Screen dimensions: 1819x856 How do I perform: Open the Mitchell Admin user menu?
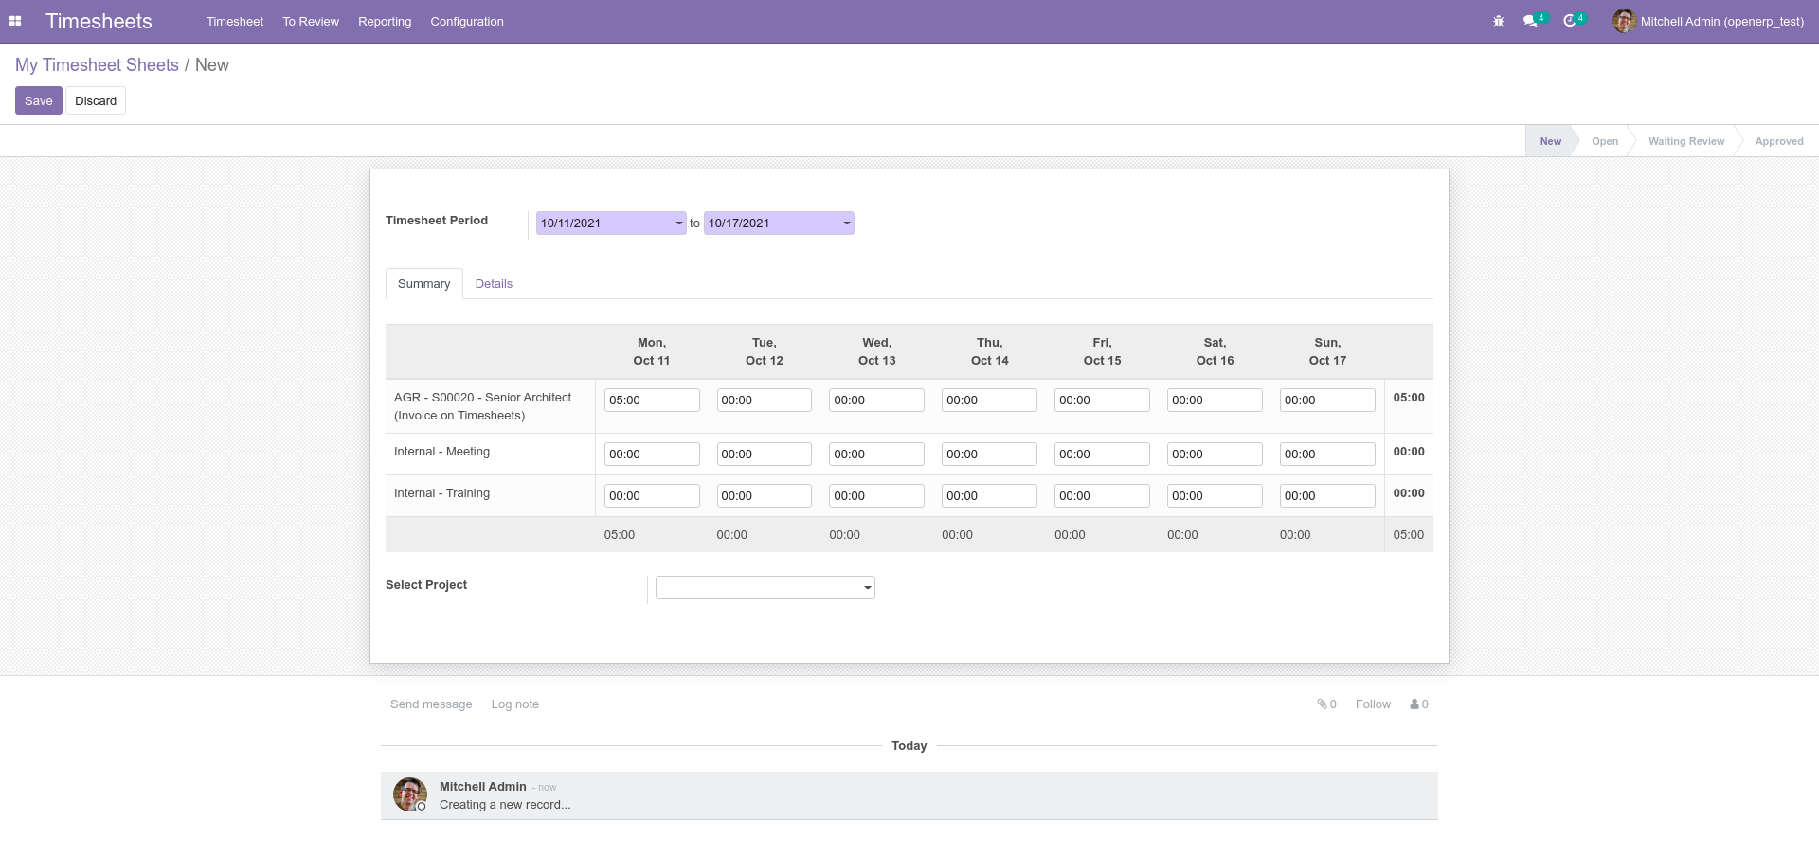point(1709,21)
